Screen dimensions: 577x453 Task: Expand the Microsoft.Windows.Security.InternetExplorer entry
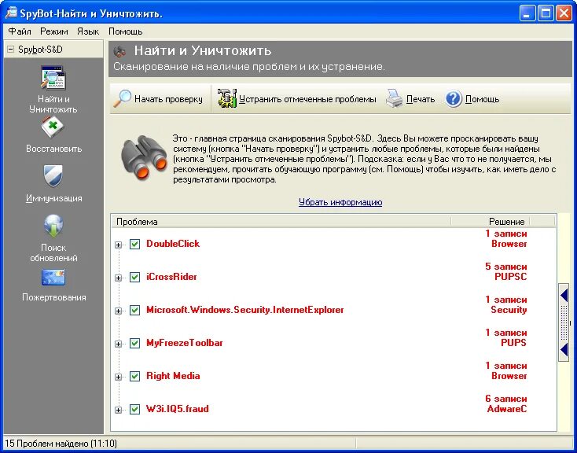(118, 311)
